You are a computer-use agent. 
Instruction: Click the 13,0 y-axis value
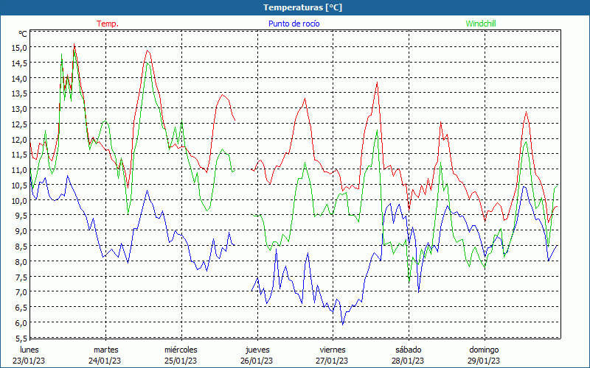tap(19, 109)
